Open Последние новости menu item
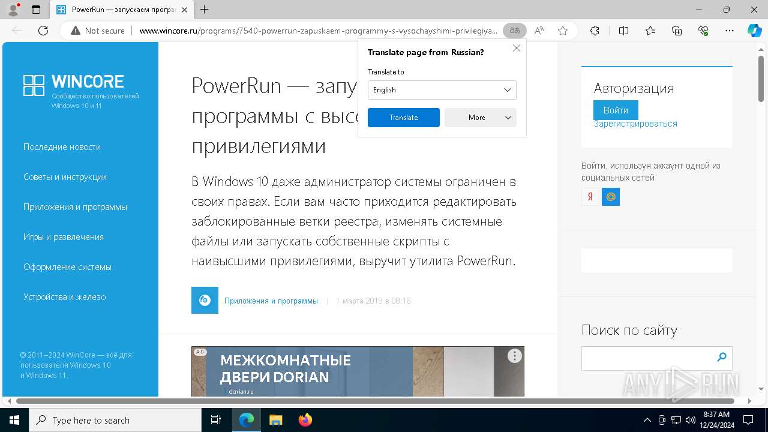This screenshot has height=432, width=768. (x=62, y=147)
